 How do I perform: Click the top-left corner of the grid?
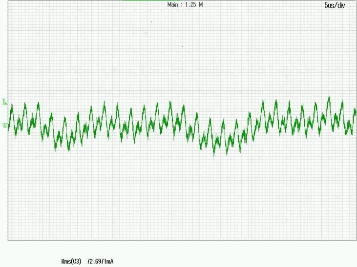click(x=8, y=1)
